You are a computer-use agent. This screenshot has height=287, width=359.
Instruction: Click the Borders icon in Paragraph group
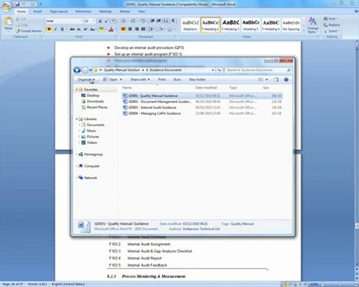(170, 29)
